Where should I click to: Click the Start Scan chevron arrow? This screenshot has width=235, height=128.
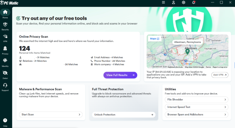[80, 115]
